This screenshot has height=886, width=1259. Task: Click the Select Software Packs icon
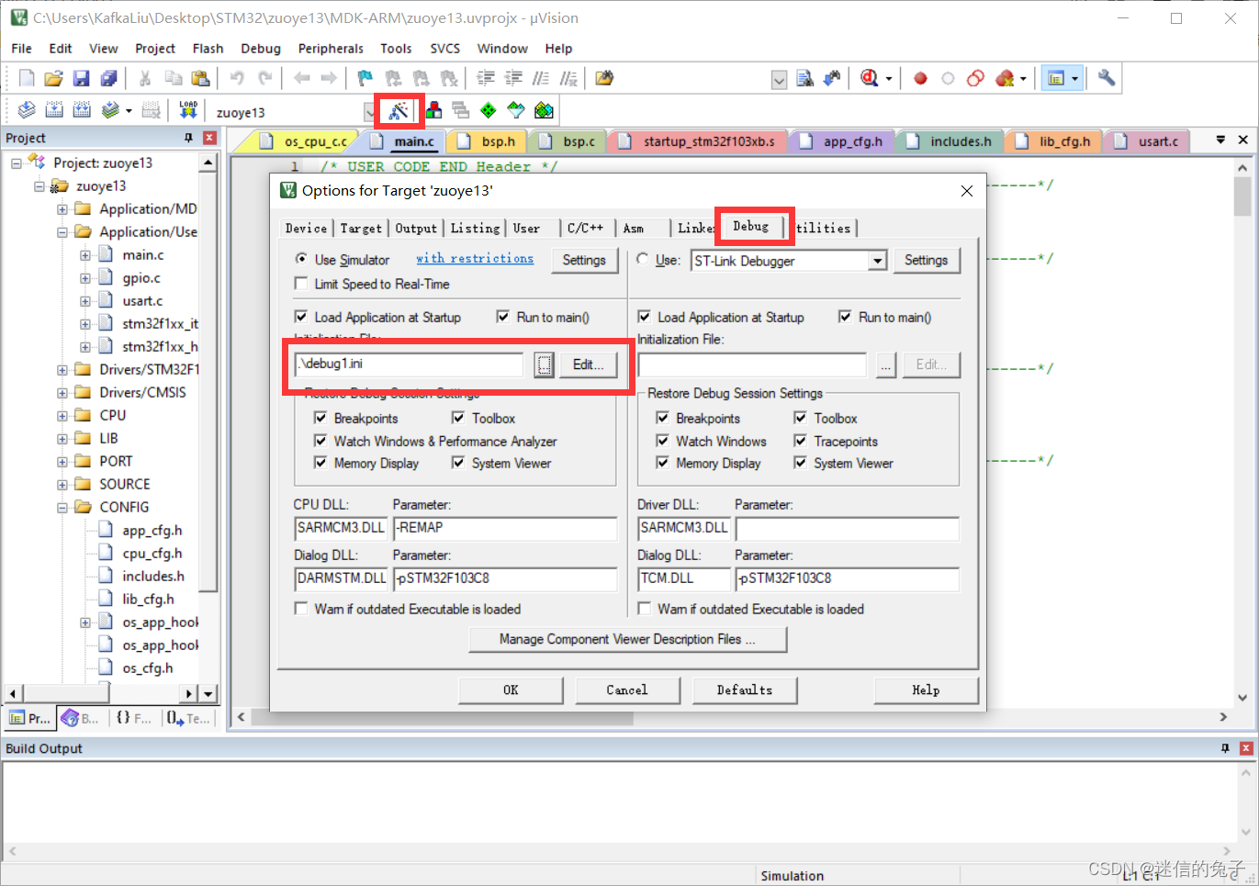click(516, 111)
